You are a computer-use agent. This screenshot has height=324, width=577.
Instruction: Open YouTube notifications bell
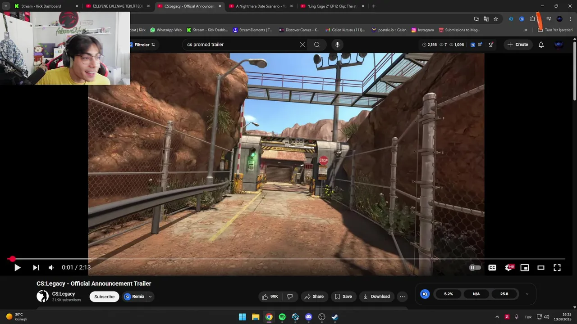point(541,45)
